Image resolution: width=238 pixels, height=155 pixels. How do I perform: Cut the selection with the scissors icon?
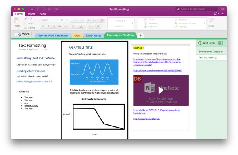click(26, 19)
